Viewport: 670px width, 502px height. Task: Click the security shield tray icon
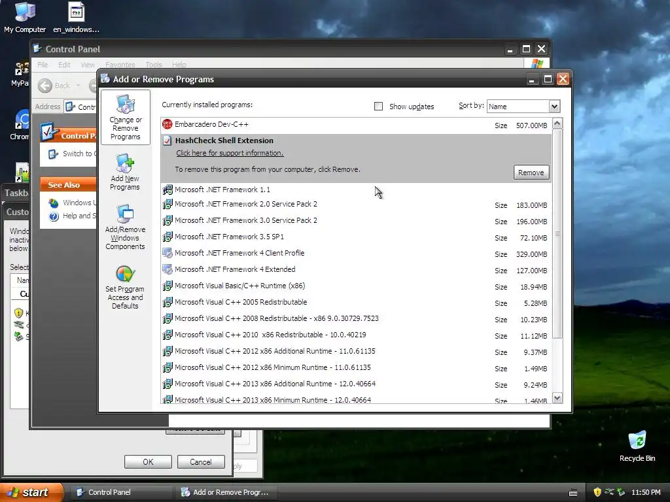pos(597,492)
